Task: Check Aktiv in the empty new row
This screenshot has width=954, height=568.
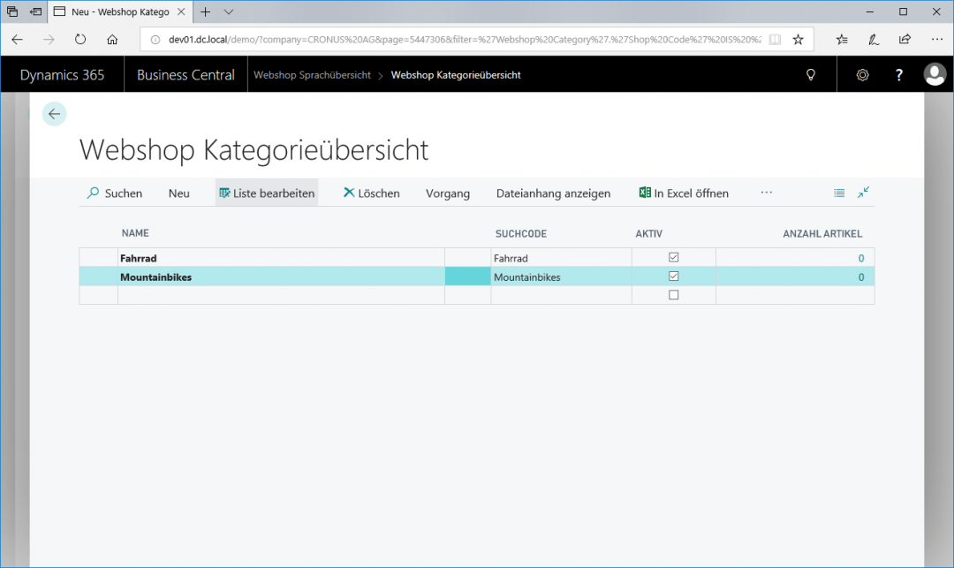Action: (673, 295)
